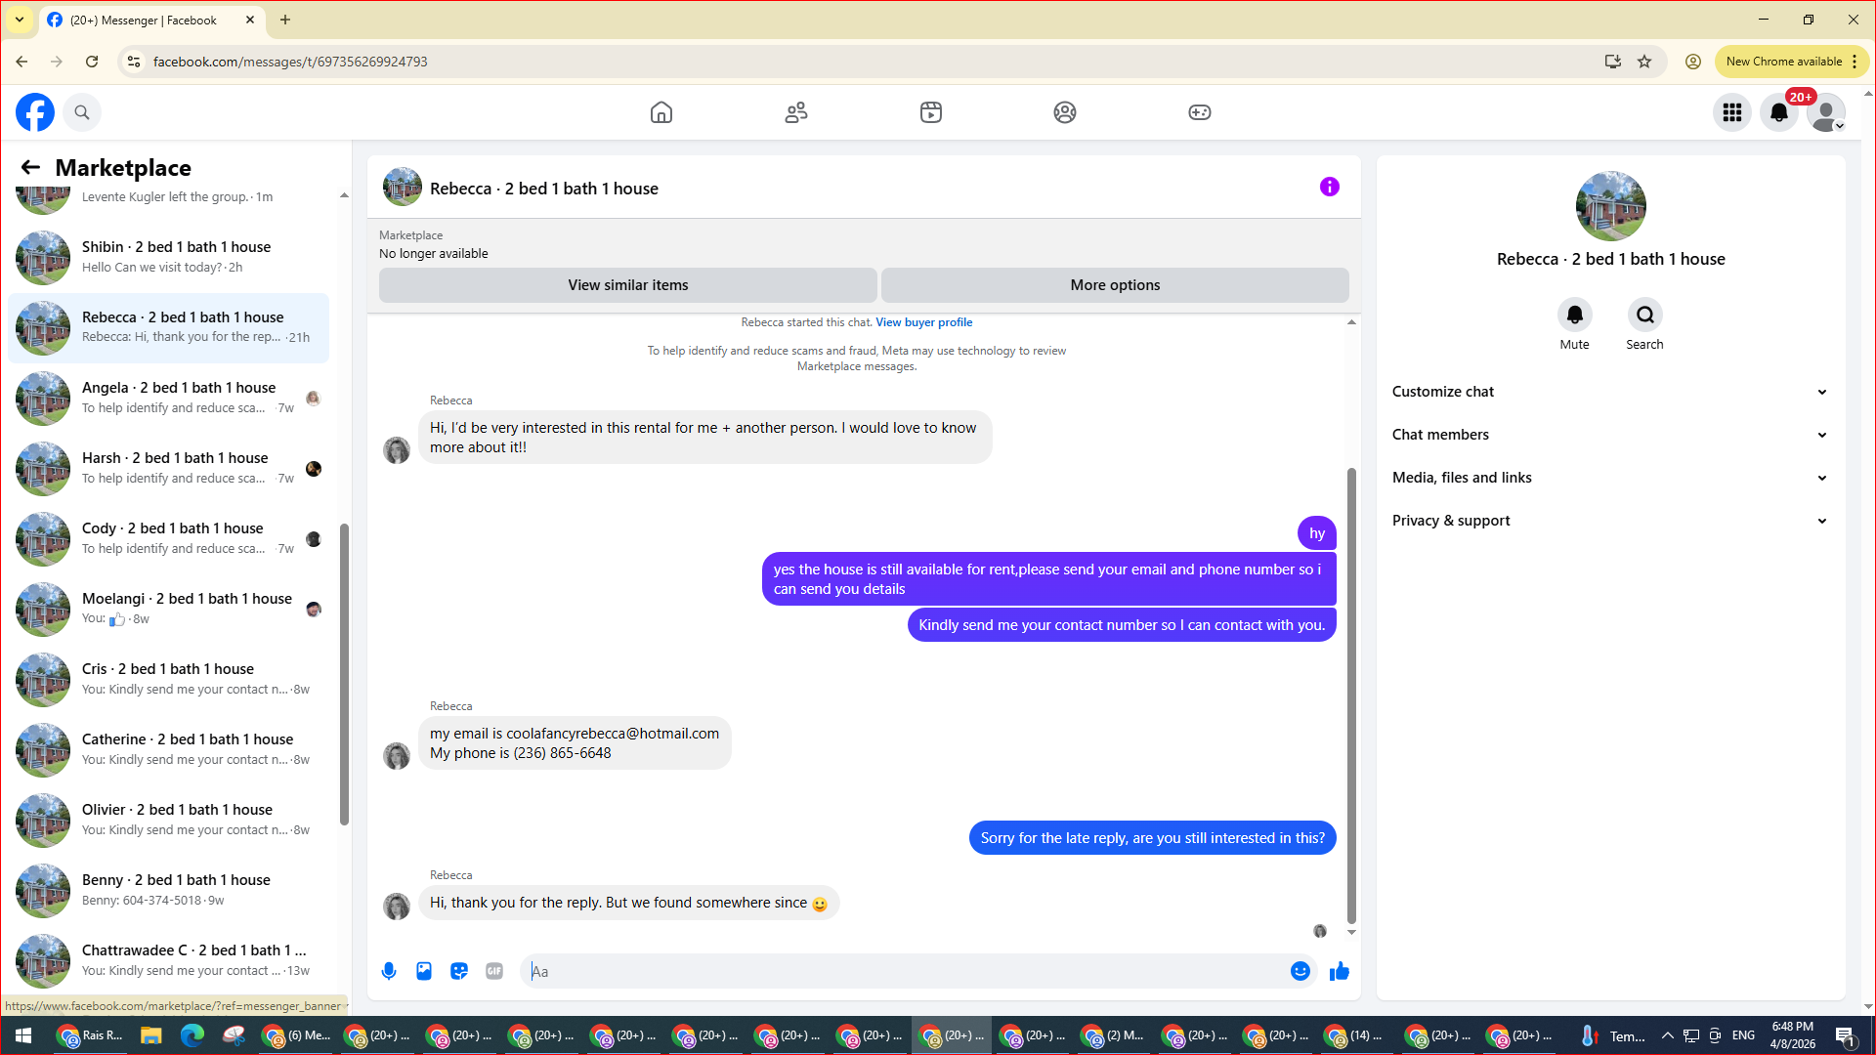This screenshot has width=1876, height=1055.
Task: Open the Shibin 2 bed 1 bath conversation
Action: (176, 257)
